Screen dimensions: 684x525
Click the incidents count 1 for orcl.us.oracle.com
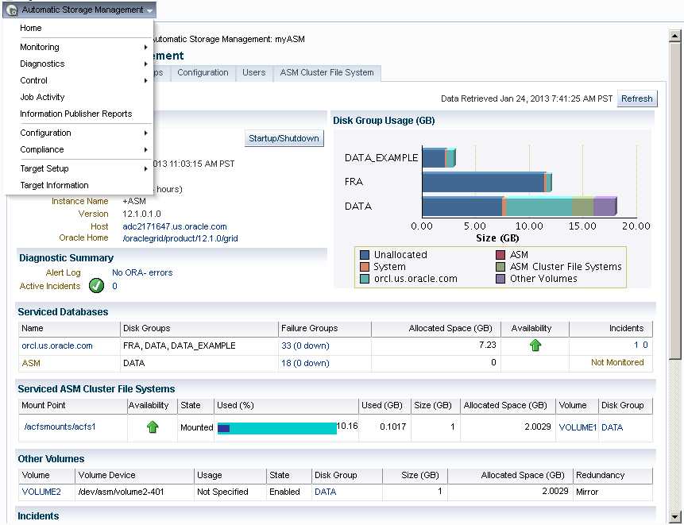pos(636,345)
